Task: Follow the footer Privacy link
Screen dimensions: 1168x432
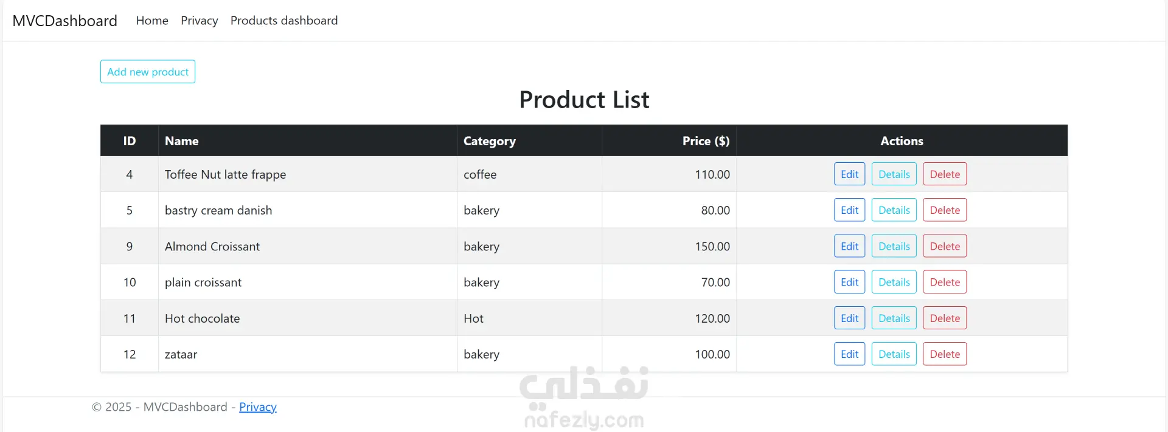Action: pyautogui.click(x=257, y=407)
